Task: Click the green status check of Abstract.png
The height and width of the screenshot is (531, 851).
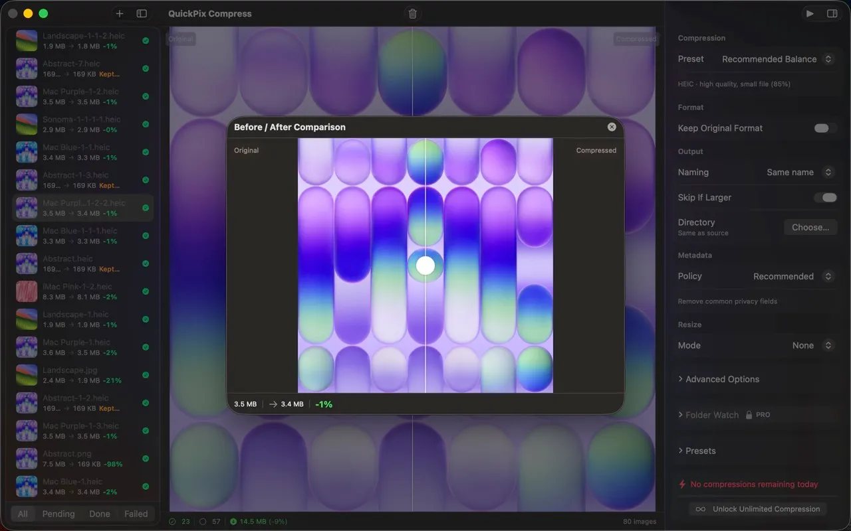Action: tap(146, 459)
